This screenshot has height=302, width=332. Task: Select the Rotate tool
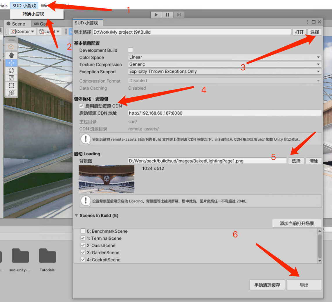11,70
